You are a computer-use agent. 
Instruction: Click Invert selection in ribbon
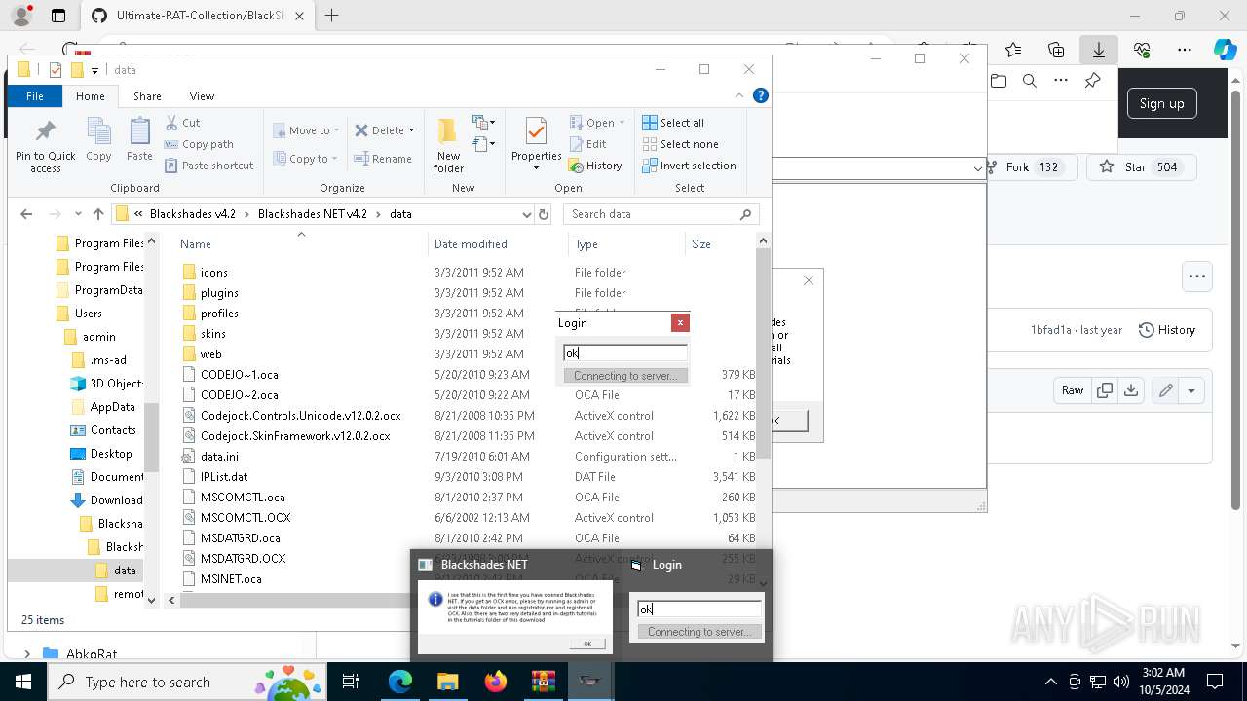coord(689,166)
